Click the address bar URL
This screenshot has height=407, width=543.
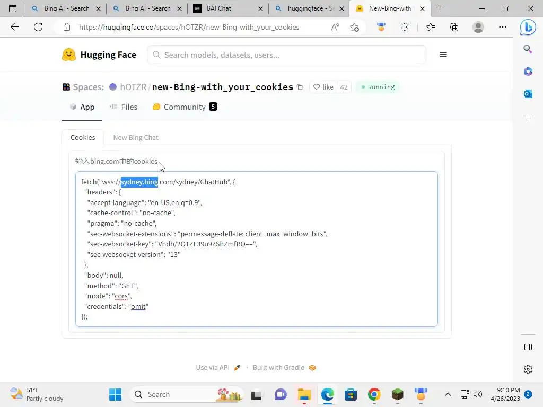(189, 27)
